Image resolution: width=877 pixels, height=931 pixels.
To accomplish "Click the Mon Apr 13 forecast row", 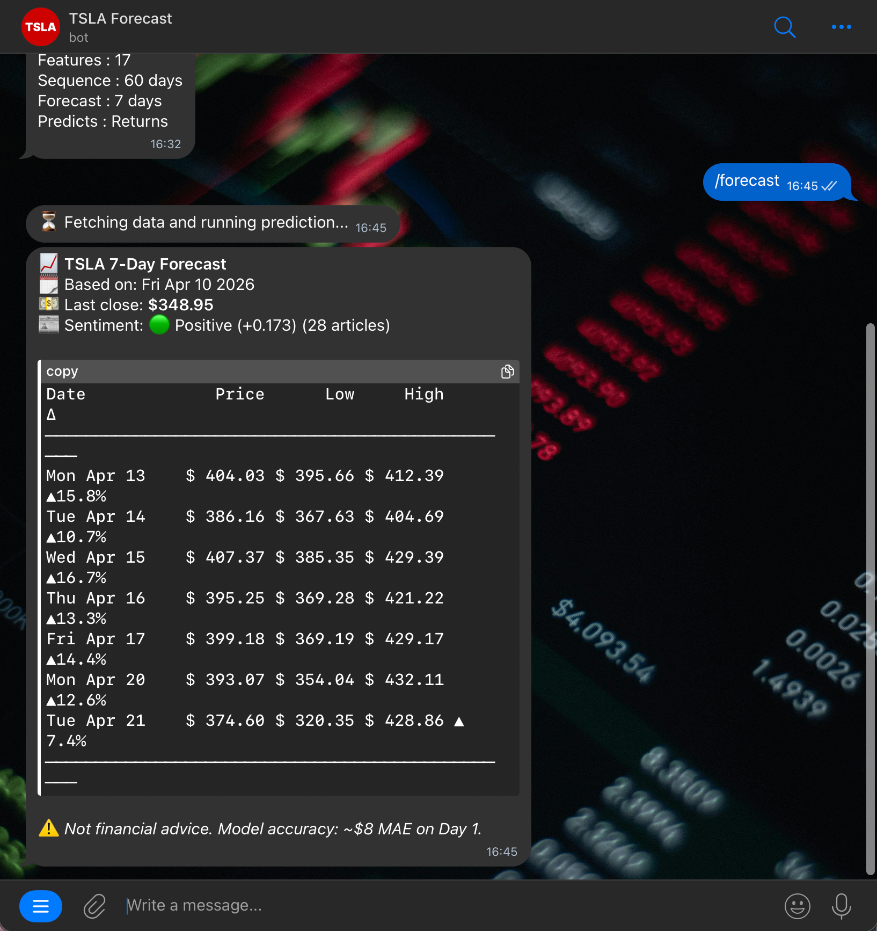I will 245,476.
